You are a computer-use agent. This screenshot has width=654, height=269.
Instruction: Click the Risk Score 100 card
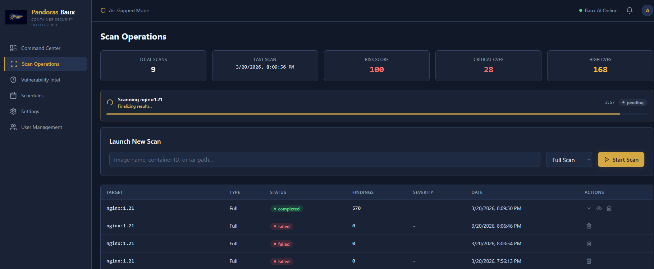click(x=377, y=66)
